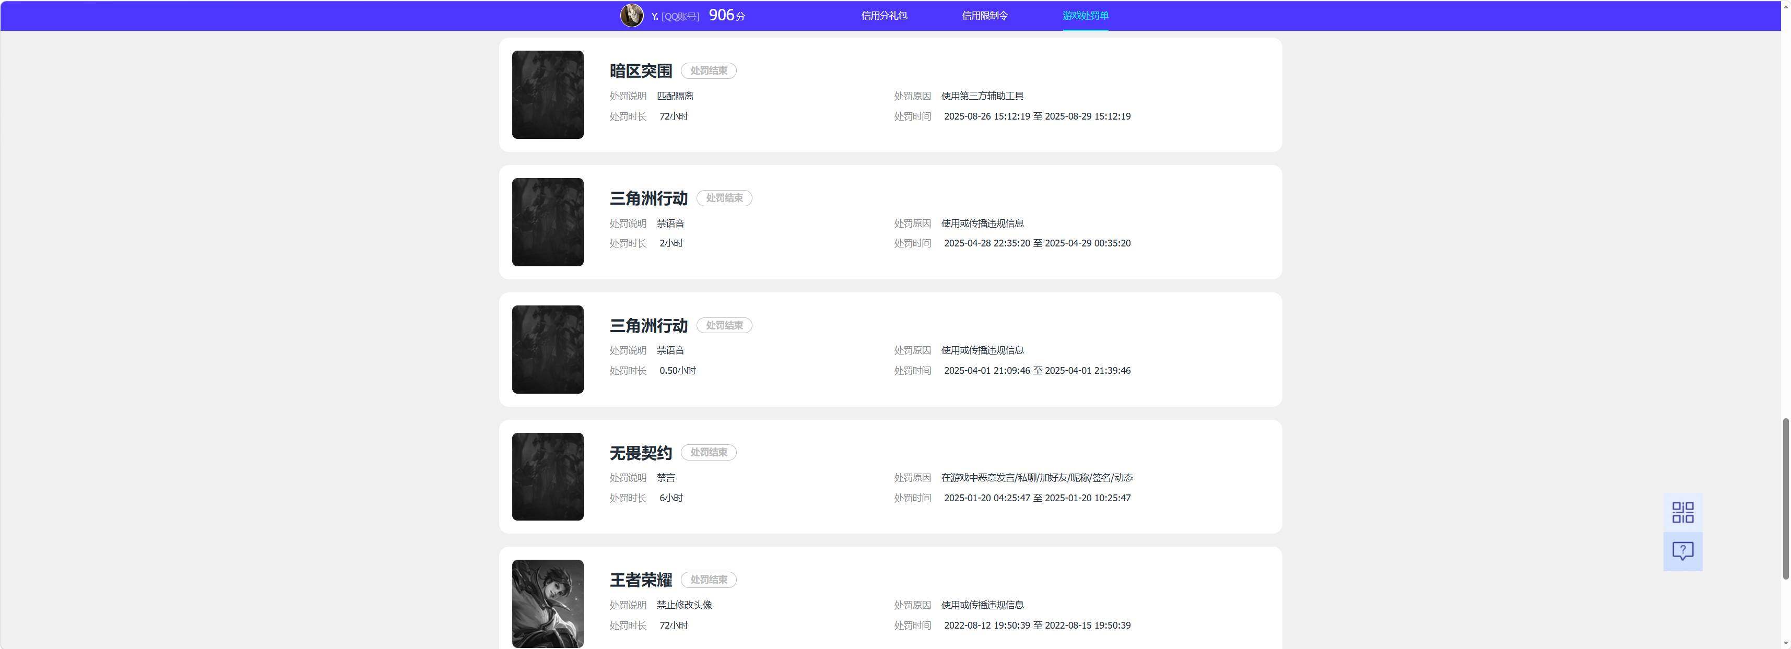Viewport: 1791px width, 649px height.
Task: Click 在游戏中恶意发言/私聊/加好友 reason text
Action: (1038, 477)
